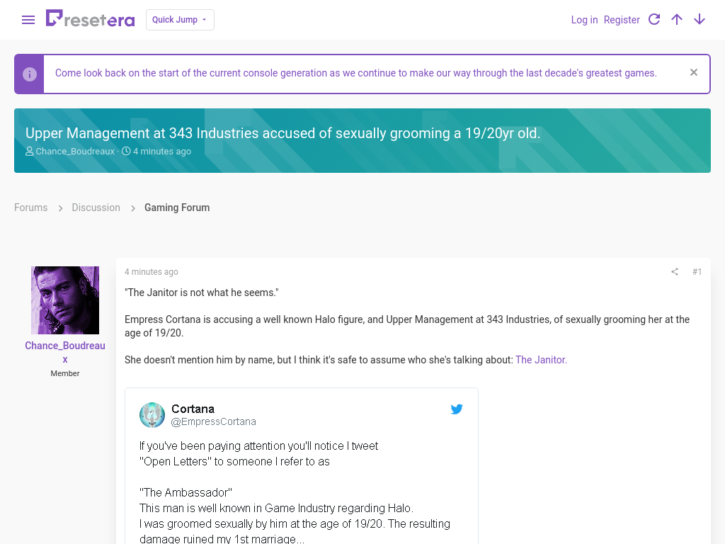Go to Discussion breadcrumb
This screenshot has width=725, height=544.
point(96,208)
